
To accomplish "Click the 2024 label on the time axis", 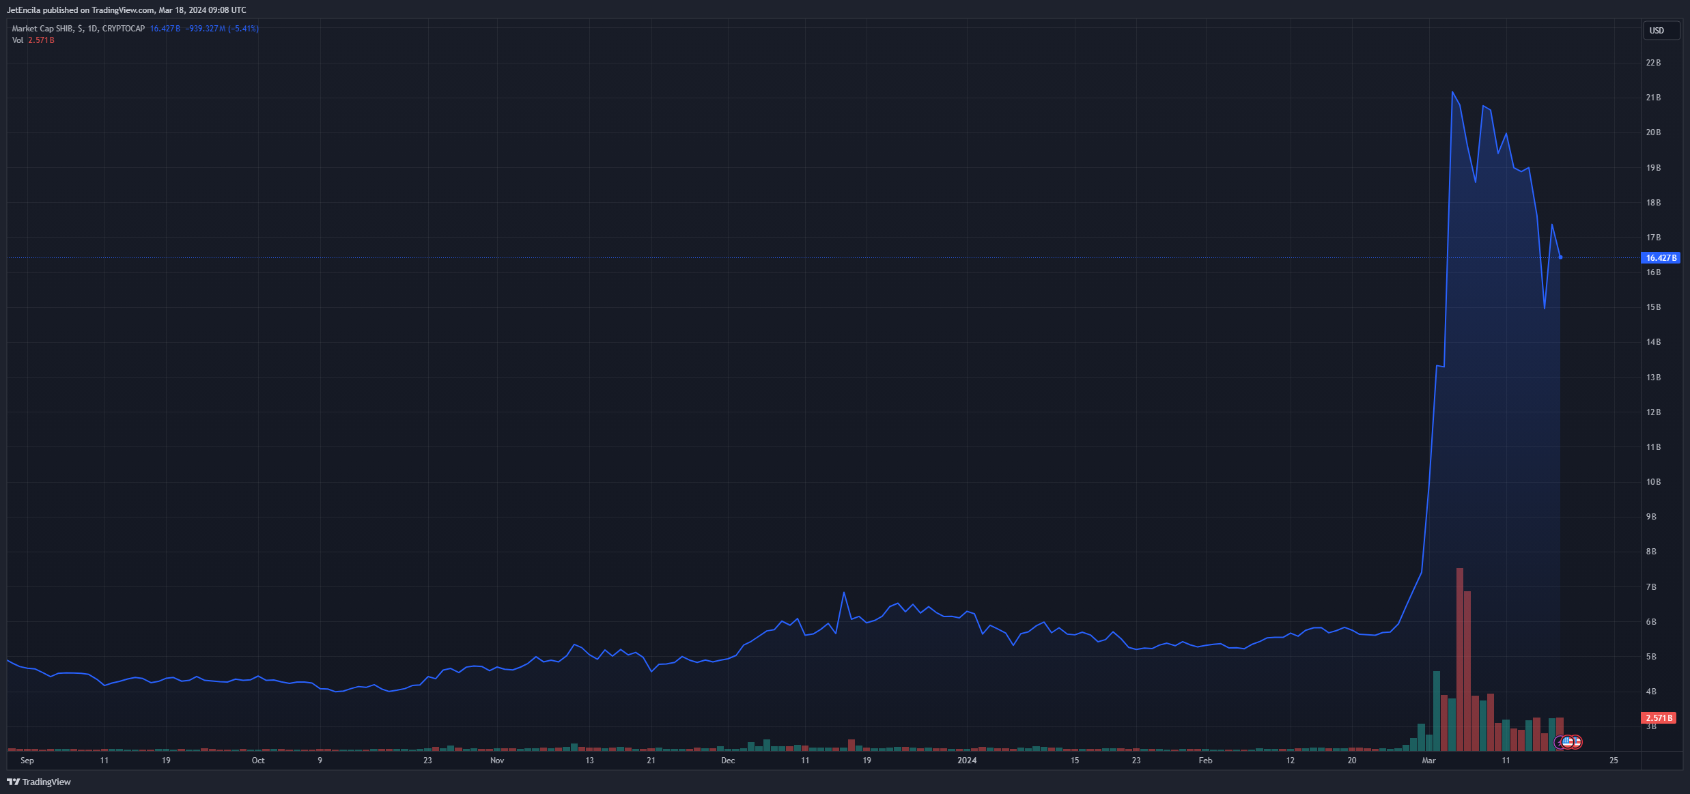I will (967, 761).
